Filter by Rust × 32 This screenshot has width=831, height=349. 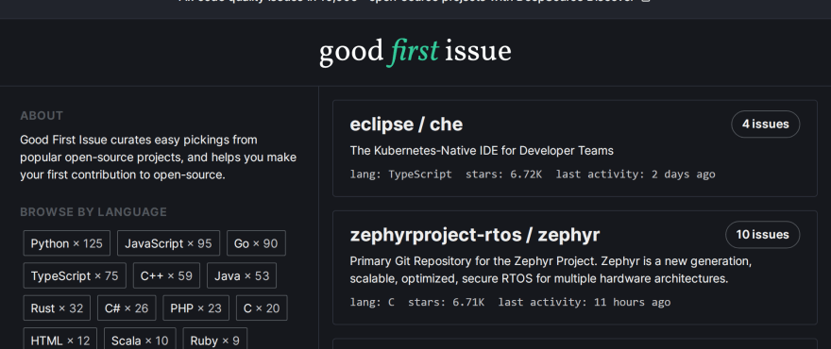click(57, 308)
